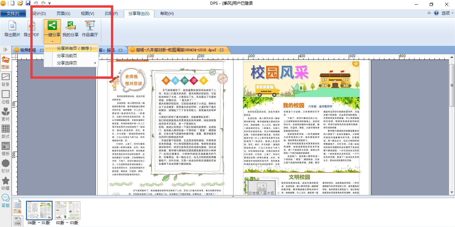Click the 文件(F) file button
455x227 pixels.
click(13, 14)
